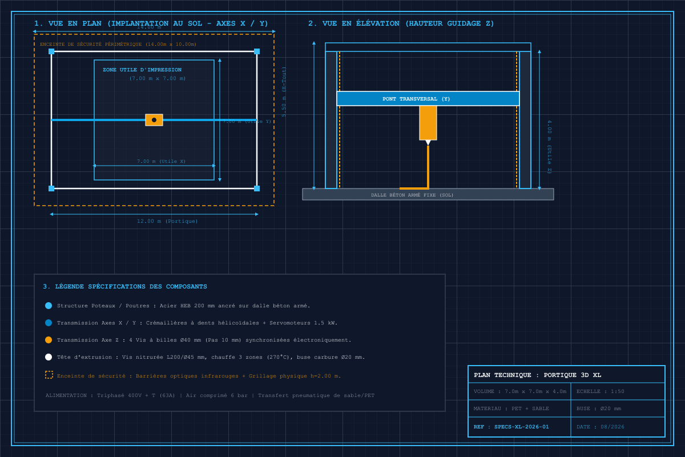
Task: Select the DATE : 08/2026 cell
Action: click(x=618, y=427)
